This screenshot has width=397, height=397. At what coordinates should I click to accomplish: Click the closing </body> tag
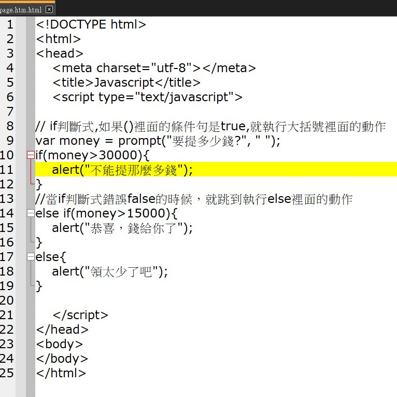click(62, 359)
